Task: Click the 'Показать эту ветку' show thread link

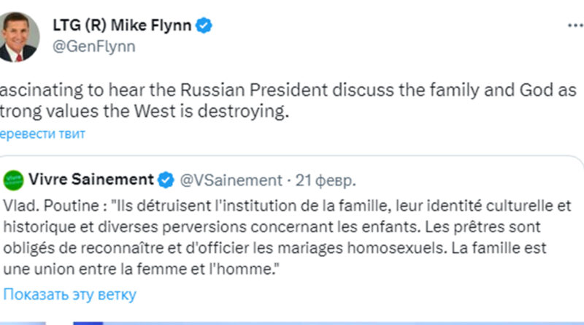Action: click(69, 294)
